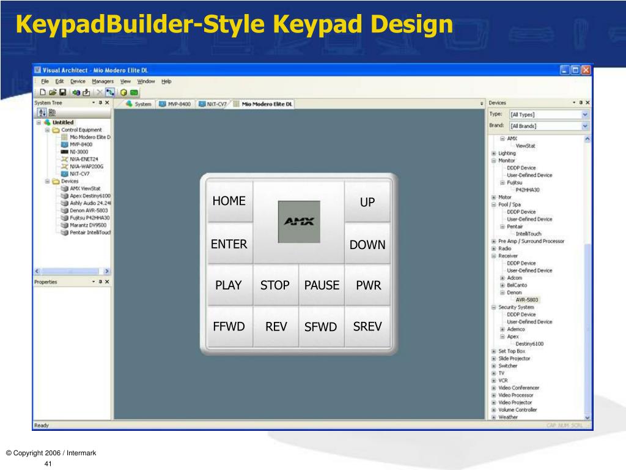Click the New file icon in the toolbar

[x=43, y=92]
